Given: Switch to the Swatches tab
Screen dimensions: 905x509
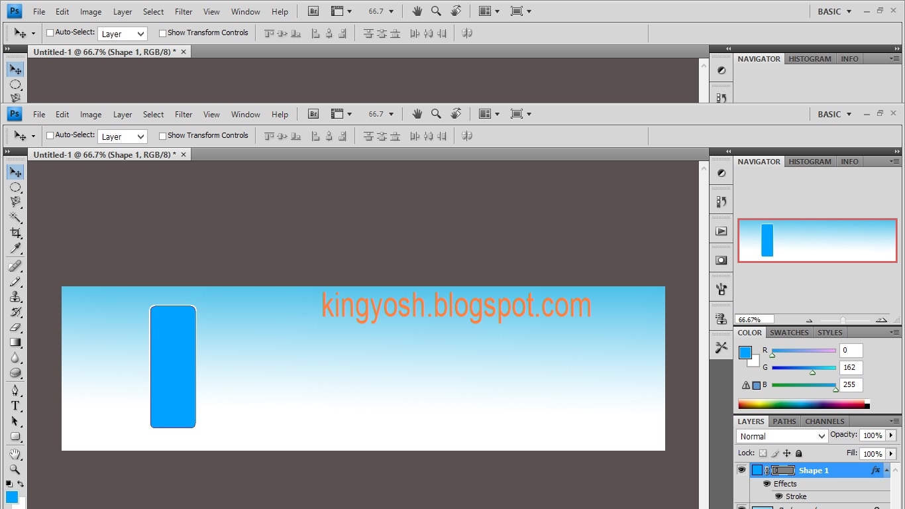Looking at the screenshot, I should coord(789,333).
